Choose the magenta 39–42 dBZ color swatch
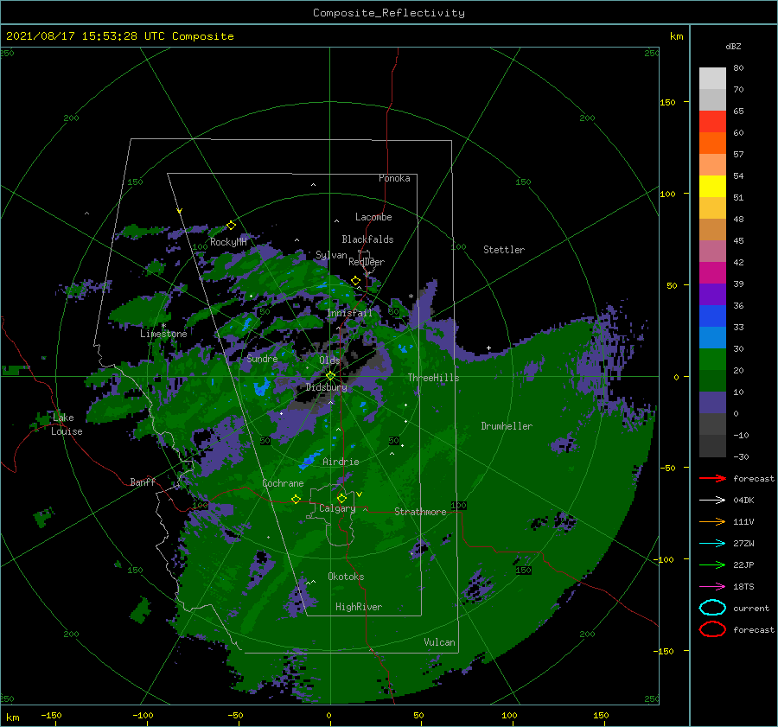778x727 pixels. tap(712, 273)
